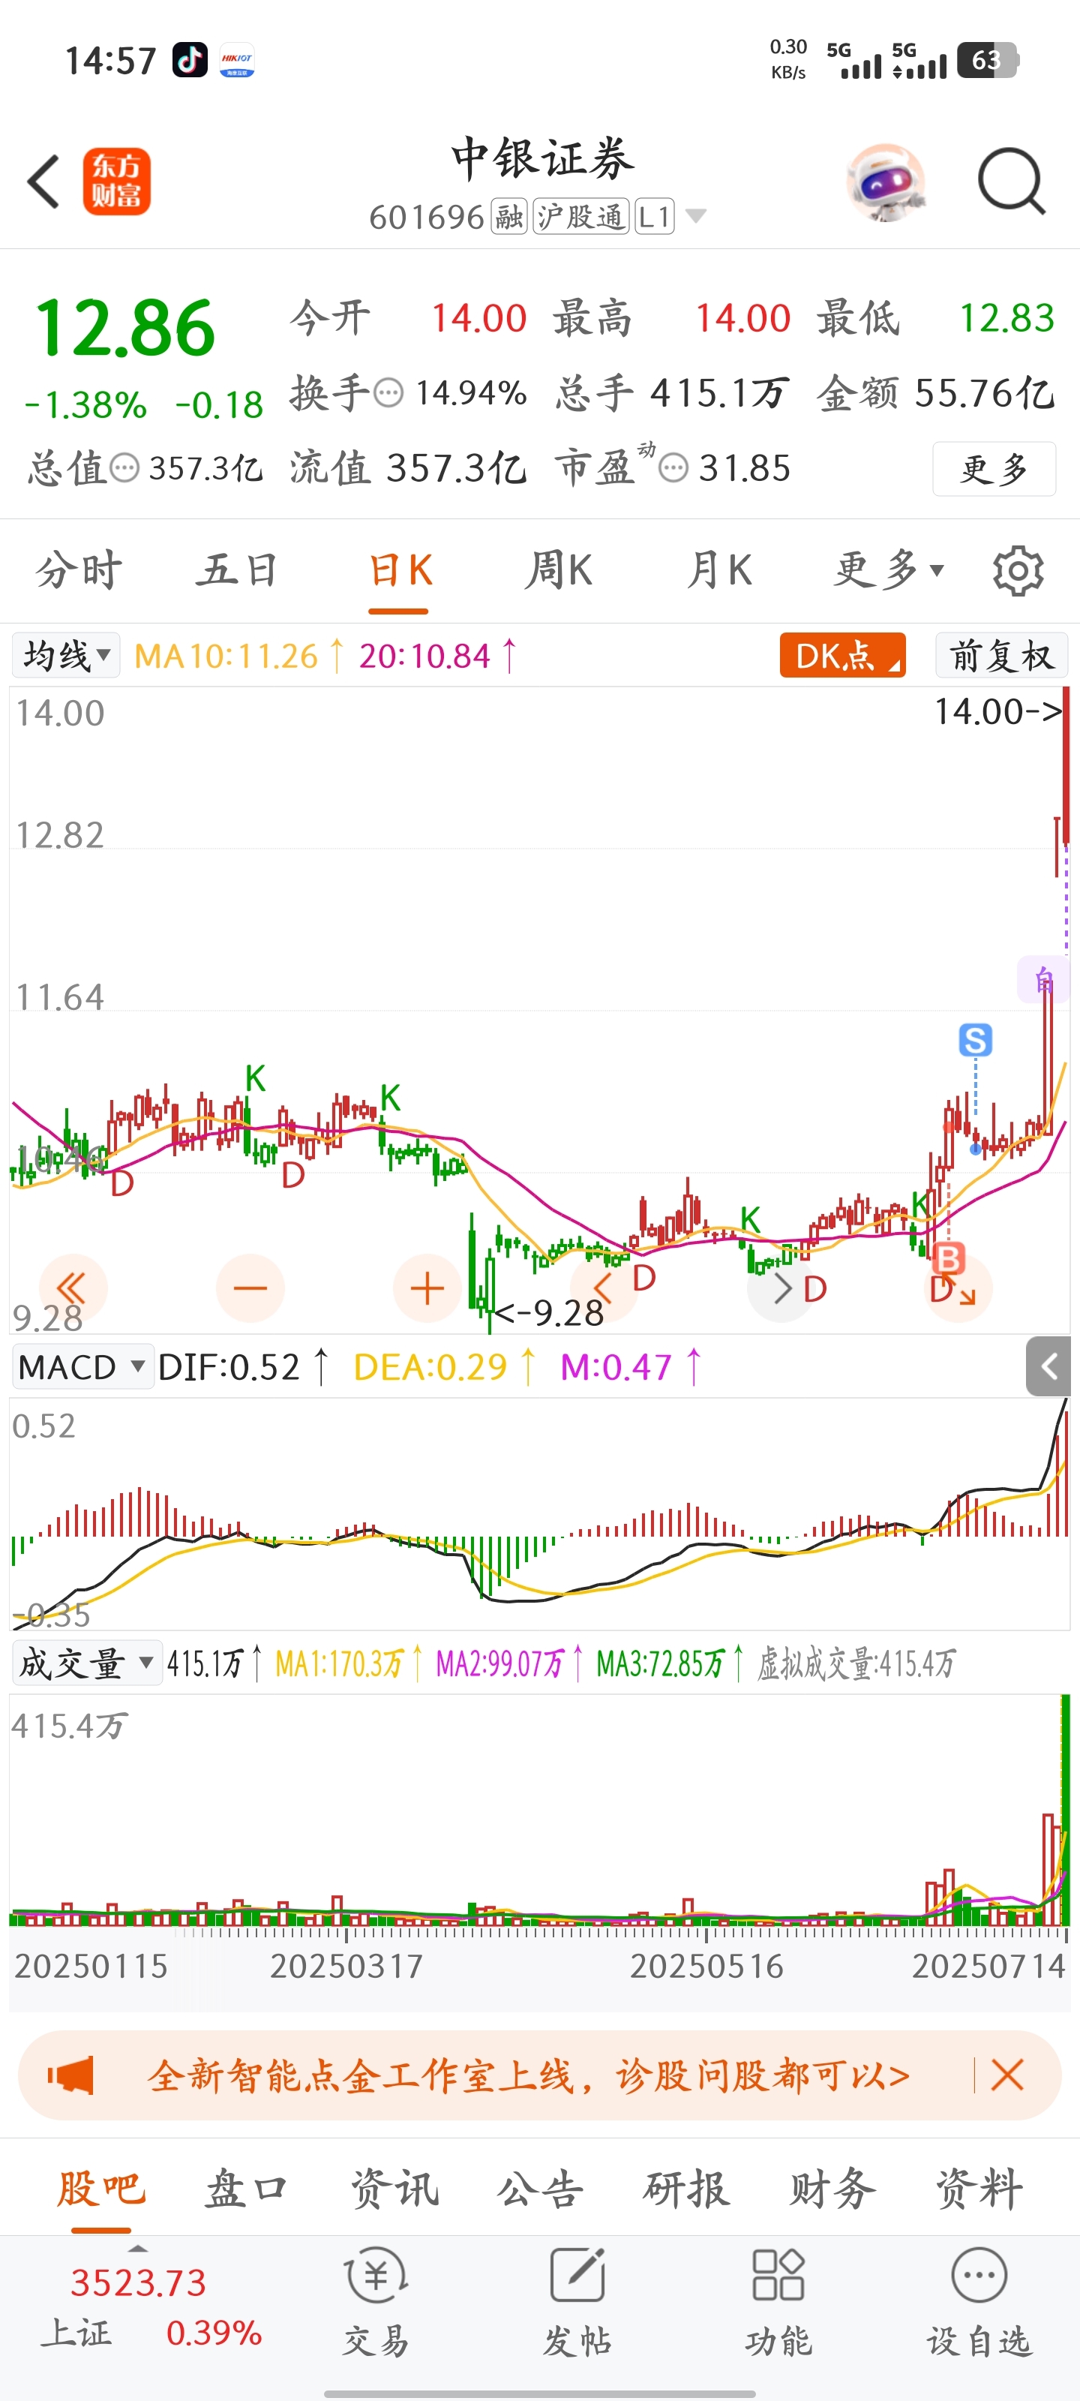Tap the DIF:0.52 reading

(229, 1367)
